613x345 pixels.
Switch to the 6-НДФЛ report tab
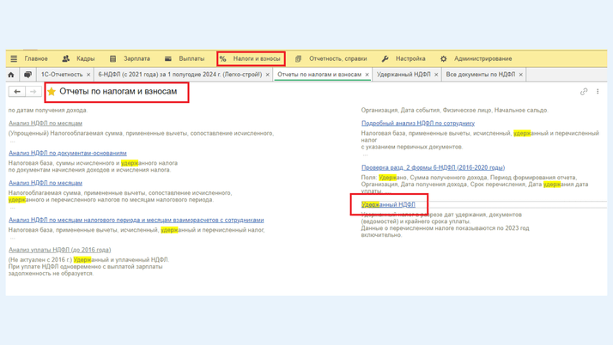click(179, 75)
